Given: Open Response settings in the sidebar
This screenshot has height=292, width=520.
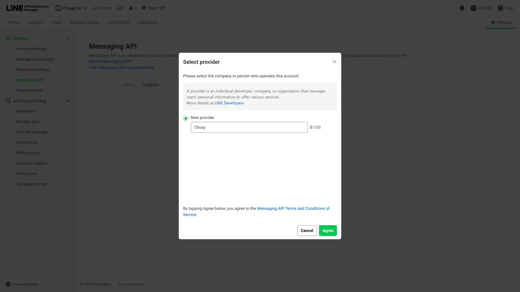Looking at the screenshot, I should (x=33, y=70).
